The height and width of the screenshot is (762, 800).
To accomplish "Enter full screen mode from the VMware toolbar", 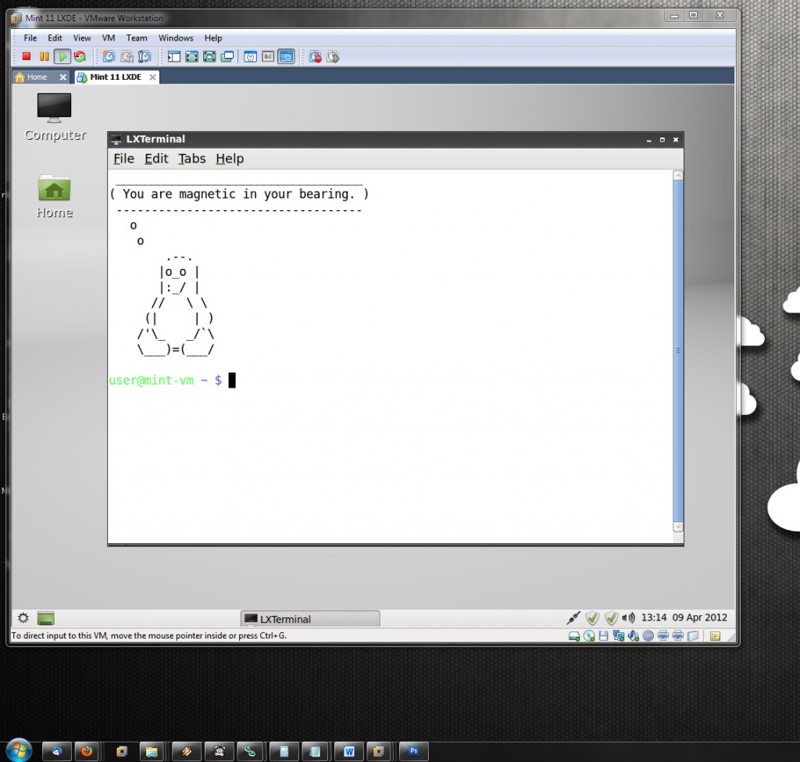I will point(209,56).
